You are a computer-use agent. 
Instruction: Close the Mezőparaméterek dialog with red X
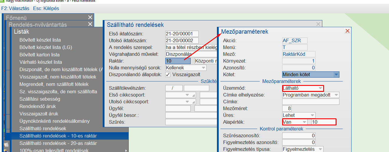pyautogui.click(x=347, y=31)
